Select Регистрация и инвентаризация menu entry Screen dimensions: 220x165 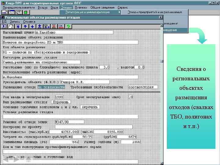coord(90,12)
